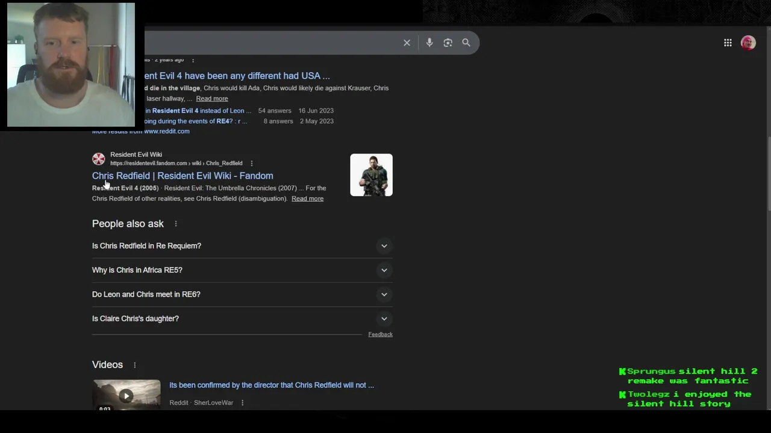Viewport: 771px width, 433px height.
Task: Open Google Lens image search icon
Action: coord(448,43)
